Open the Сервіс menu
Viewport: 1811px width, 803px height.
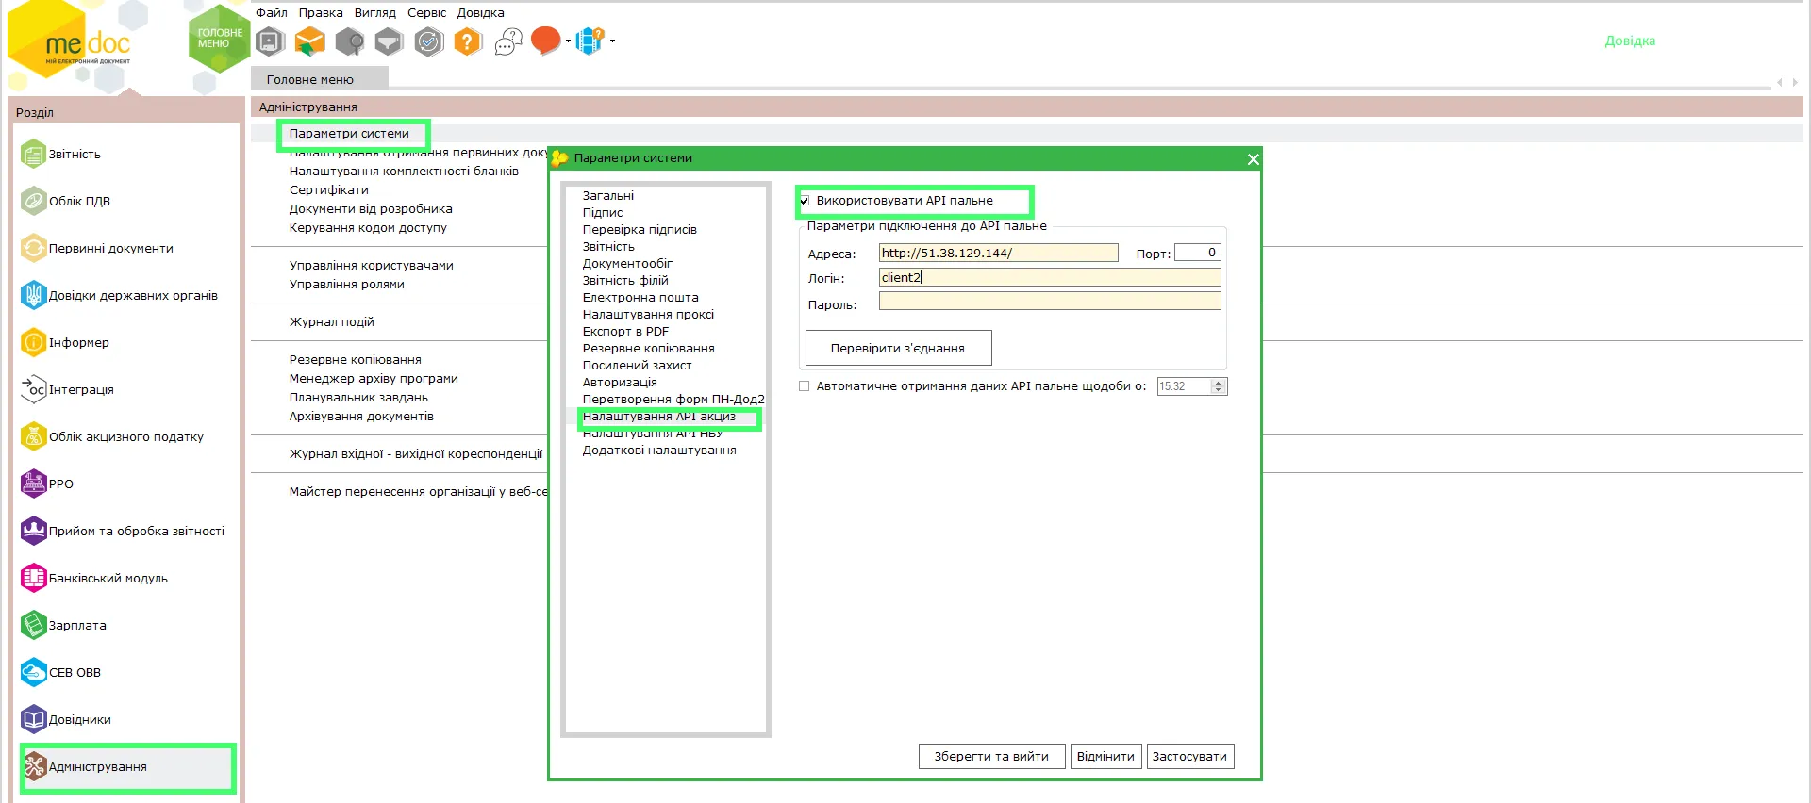click(426, 13)
